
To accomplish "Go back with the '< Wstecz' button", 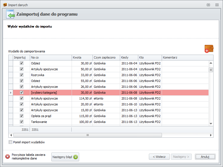I will click(x=159, y=157).
